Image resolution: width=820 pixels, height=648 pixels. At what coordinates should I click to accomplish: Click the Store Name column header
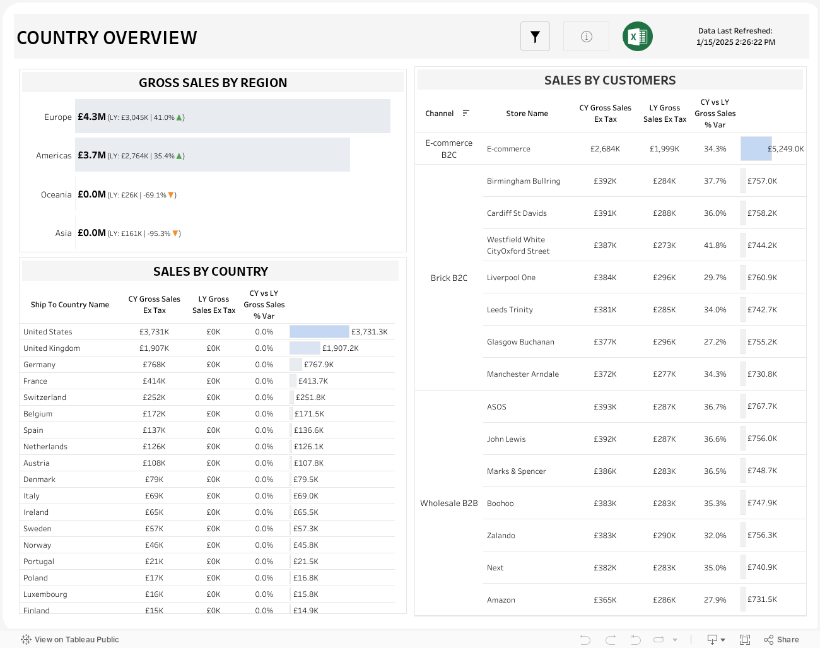(x=527, y=114)
